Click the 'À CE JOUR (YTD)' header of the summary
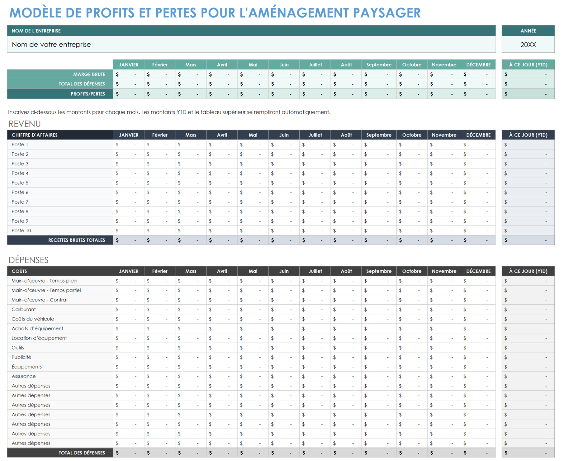 pos(528,65)
